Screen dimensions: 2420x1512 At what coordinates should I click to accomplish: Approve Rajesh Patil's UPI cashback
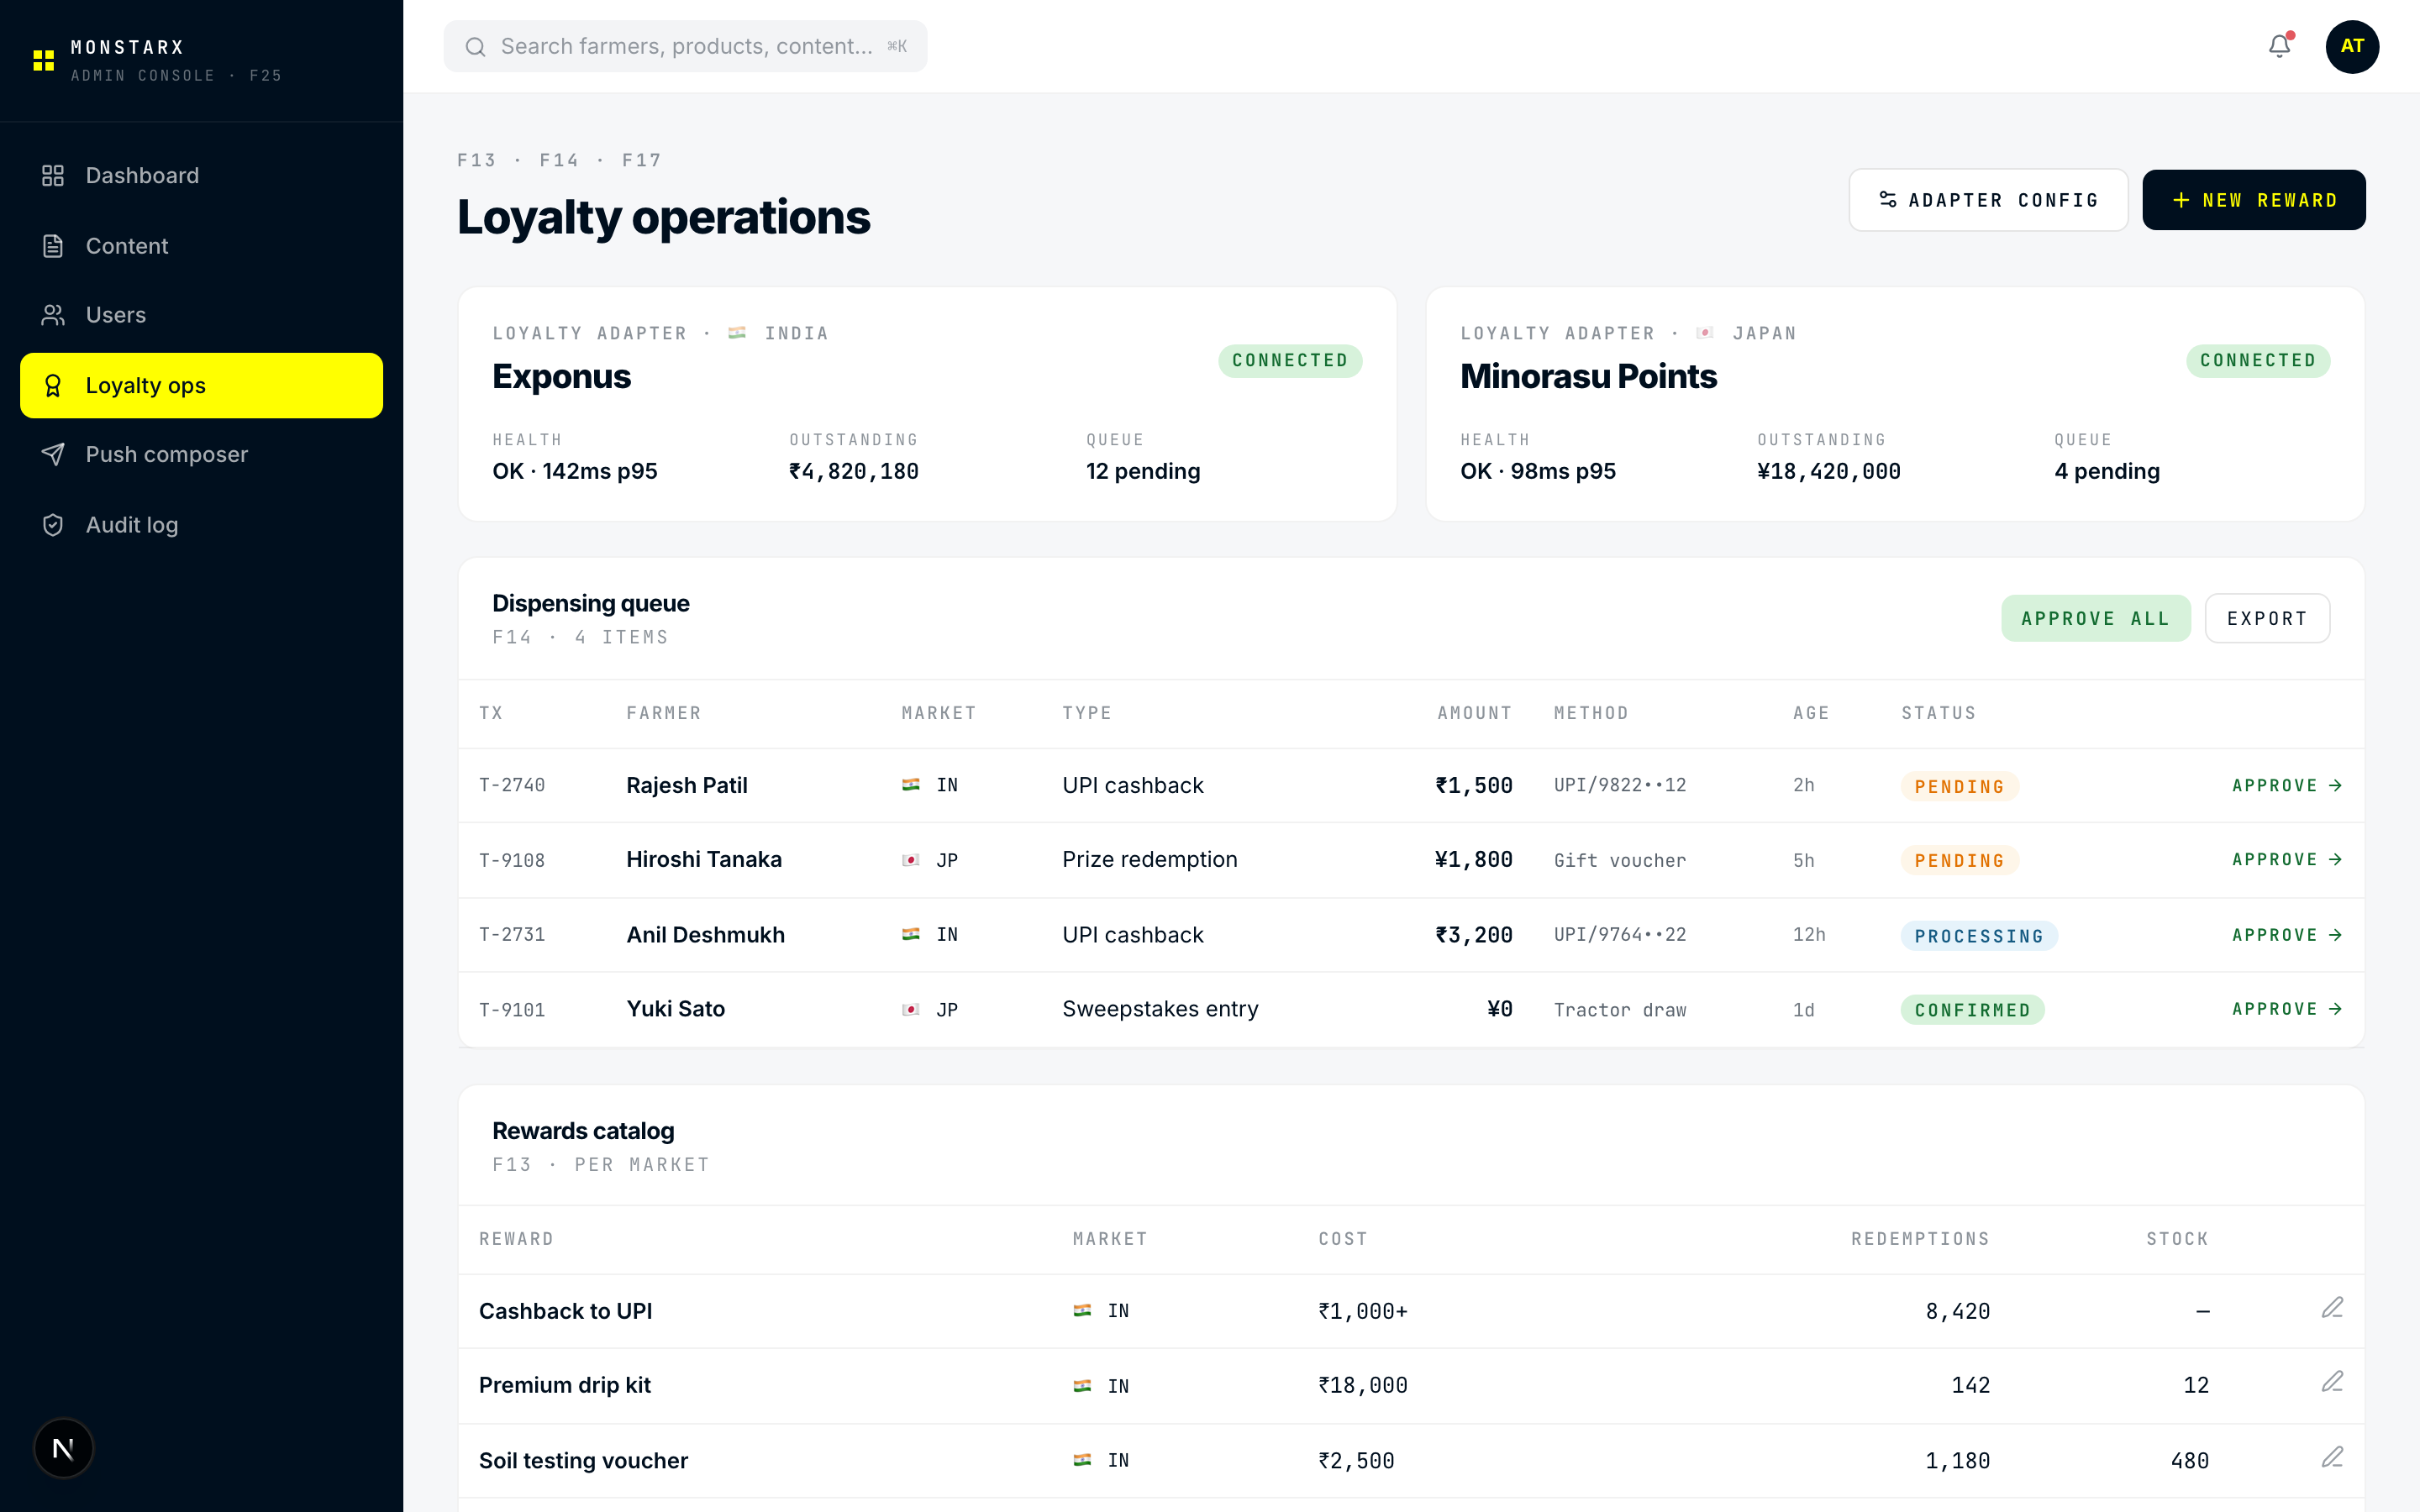[x=2287, y=785]
